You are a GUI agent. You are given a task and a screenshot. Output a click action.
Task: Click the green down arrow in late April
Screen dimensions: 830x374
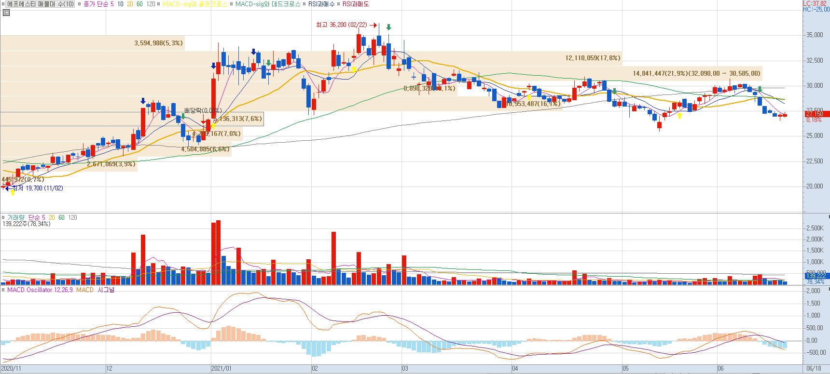(614, 91)
